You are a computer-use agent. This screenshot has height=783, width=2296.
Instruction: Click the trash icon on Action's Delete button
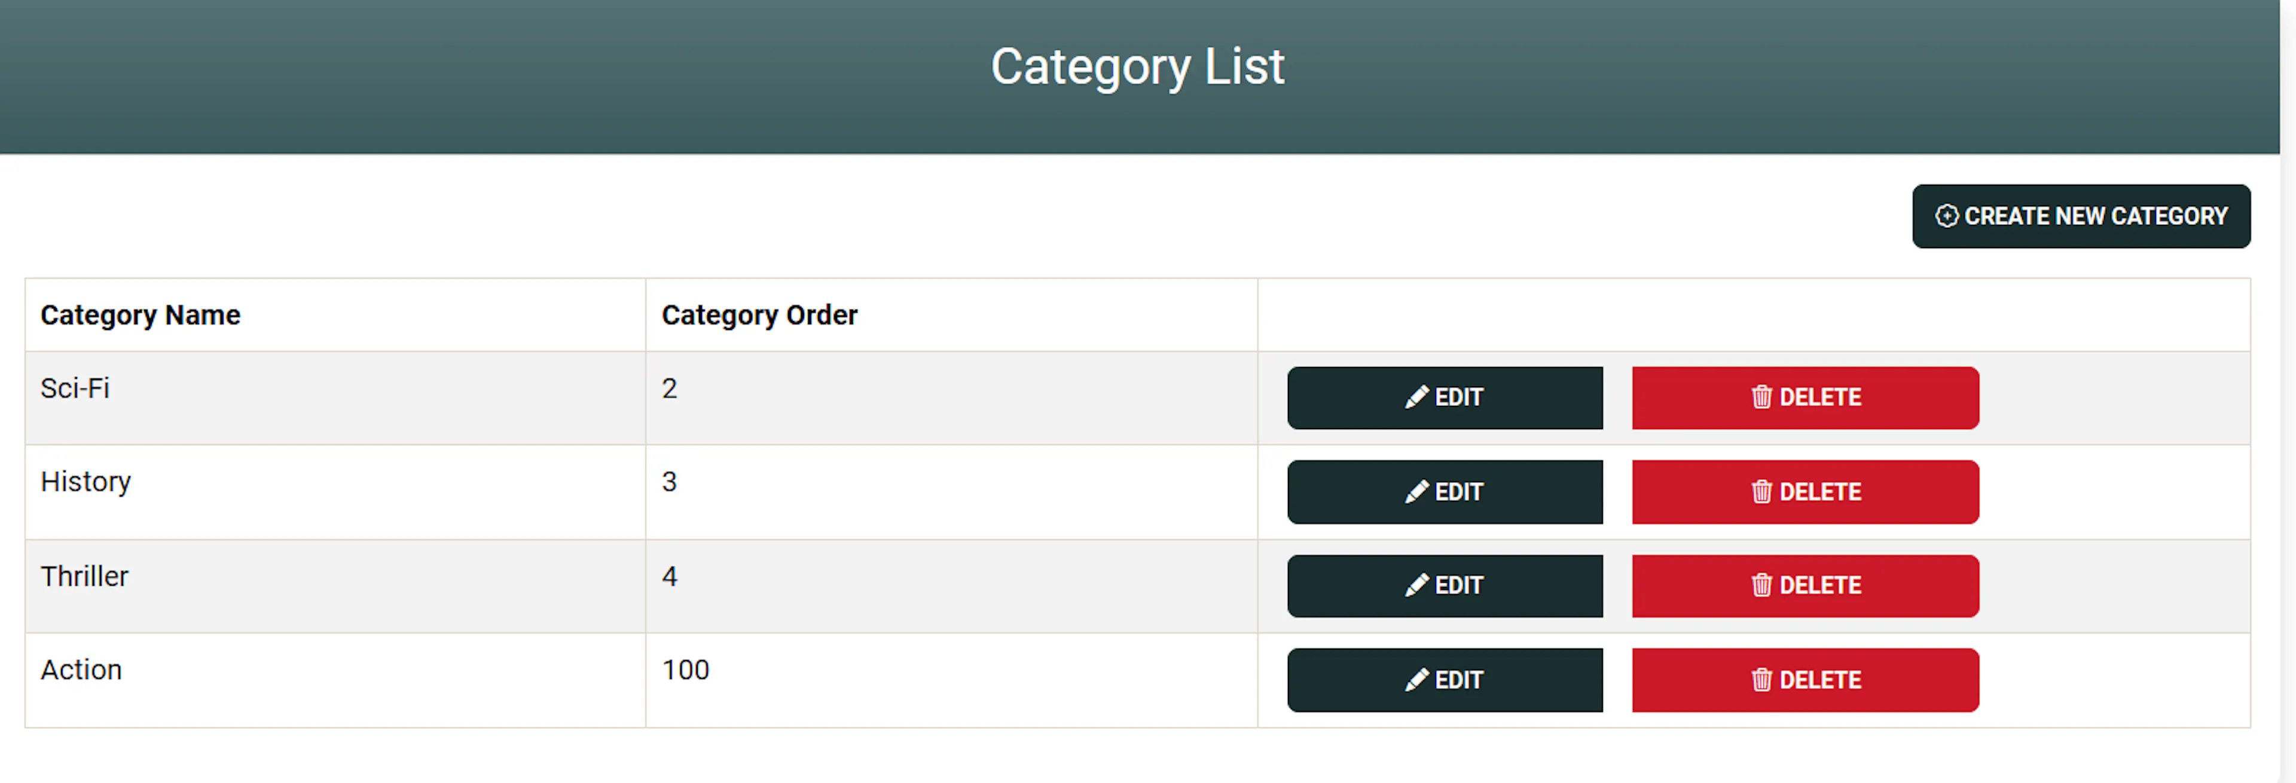[x=1762, y=680]
